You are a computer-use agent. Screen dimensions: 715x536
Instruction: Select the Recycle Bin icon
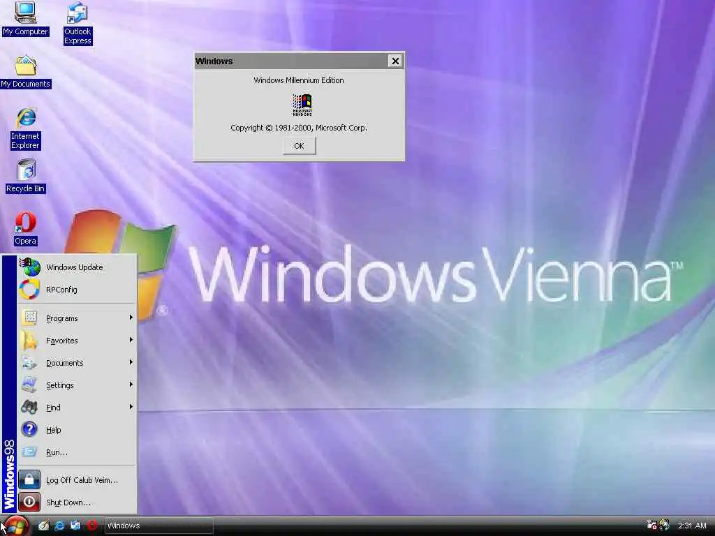[x=26, y=177]
